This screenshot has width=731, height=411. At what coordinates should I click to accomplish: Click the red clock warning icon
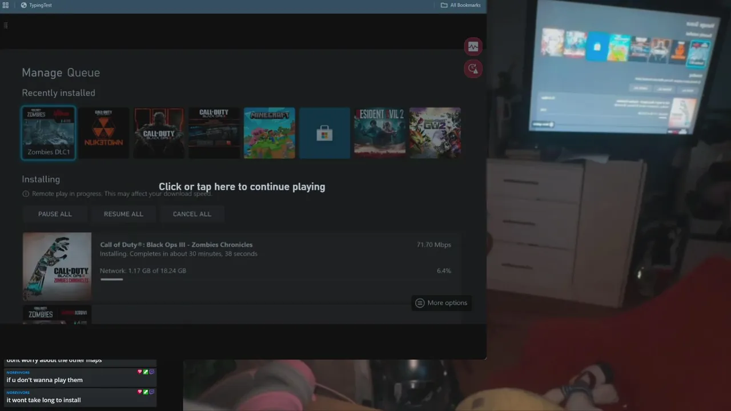click(473, 69)
